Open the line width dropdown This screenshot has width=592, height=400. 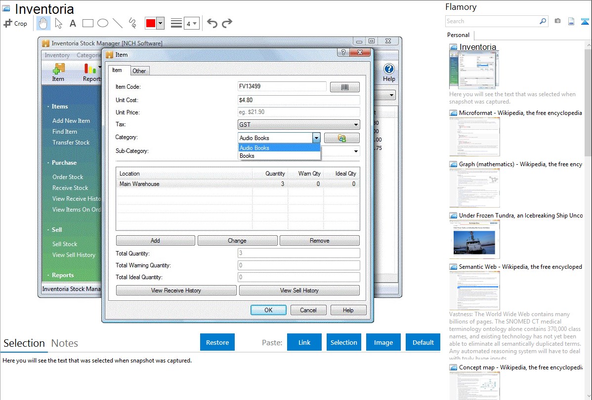[x=191, y=23]
